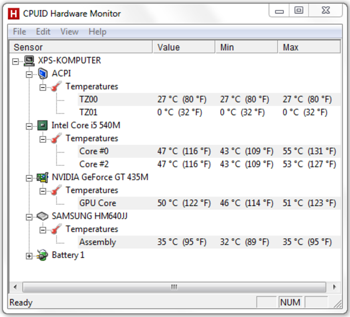The height and width of the screenshot is (317, 350).
Task: Select the Intel Core i5 540M label
Action: pyautogui.click(x=86, y=125)
